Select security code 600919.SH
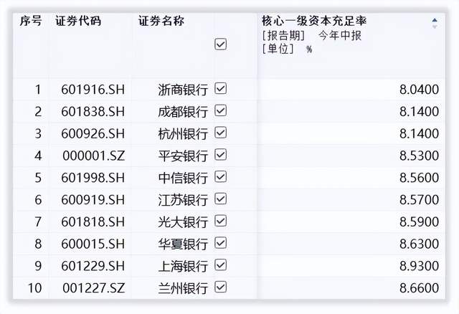The image size is (459, 314). [x=93, y=200]
